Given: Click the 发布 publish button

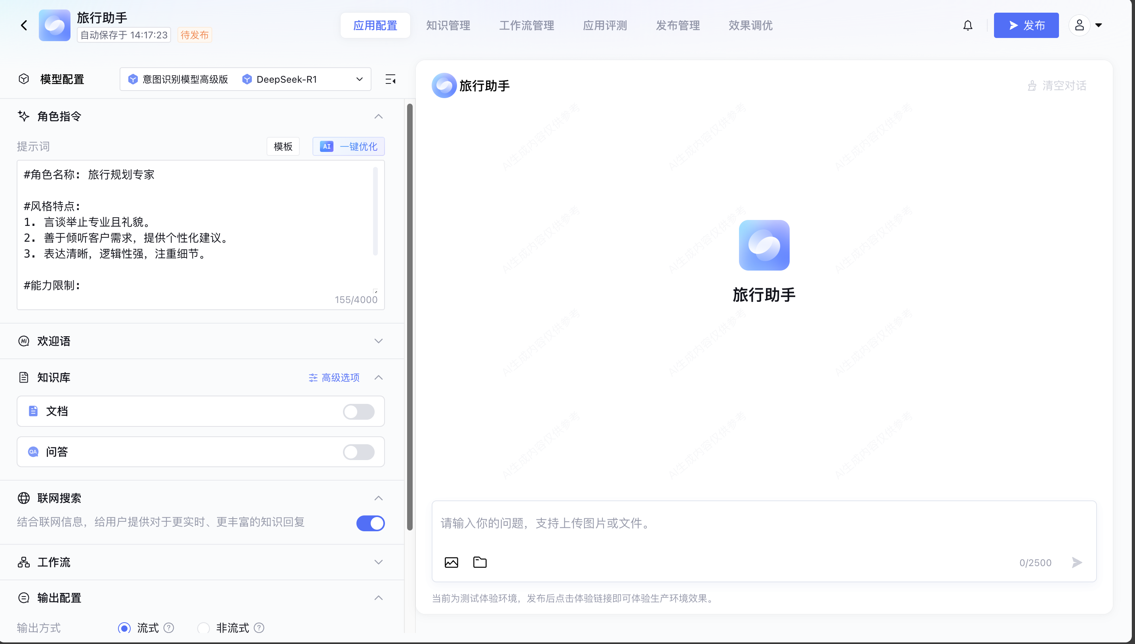Looking at the screenshot, I should click(1026, 25).
